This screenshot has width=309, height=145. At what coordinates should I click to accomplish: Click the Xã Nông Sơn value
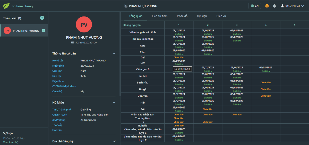click(88, 120)
